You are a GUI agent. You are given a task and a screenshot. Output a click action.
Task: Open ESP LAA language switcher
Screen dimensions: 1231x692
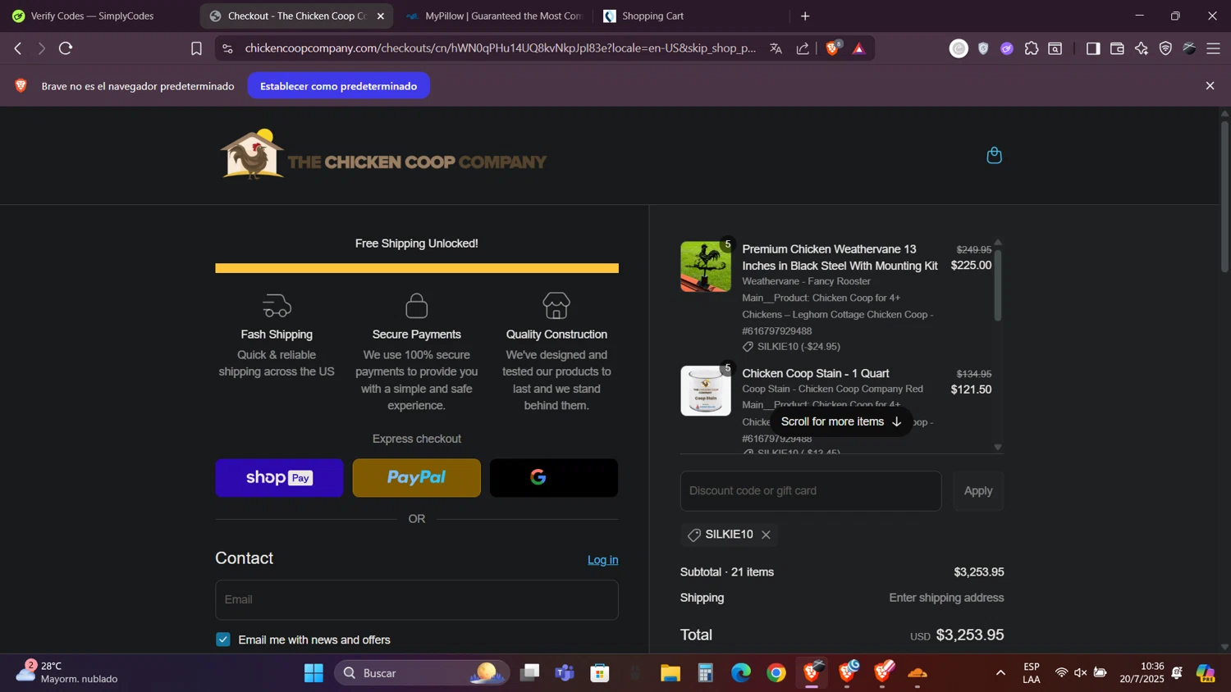(1032, 672)
